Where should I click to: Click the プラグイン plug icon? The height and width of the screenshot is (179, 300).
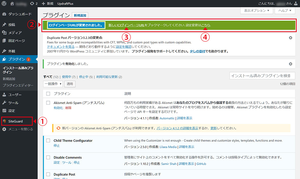(4, 59)
